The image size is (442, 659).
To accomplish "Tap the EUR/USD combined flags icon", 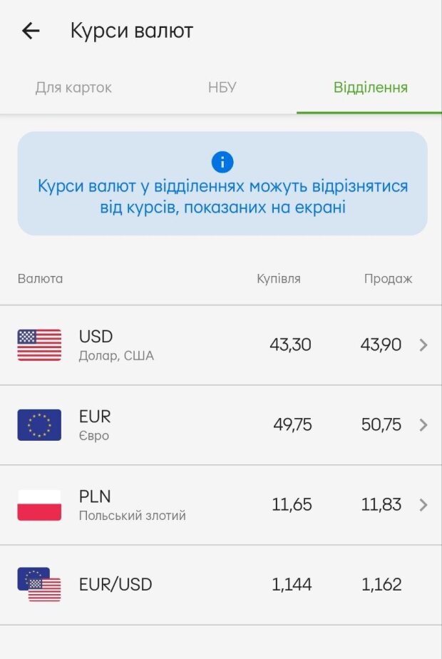I will pyautogui.click(x=39, y=585).
